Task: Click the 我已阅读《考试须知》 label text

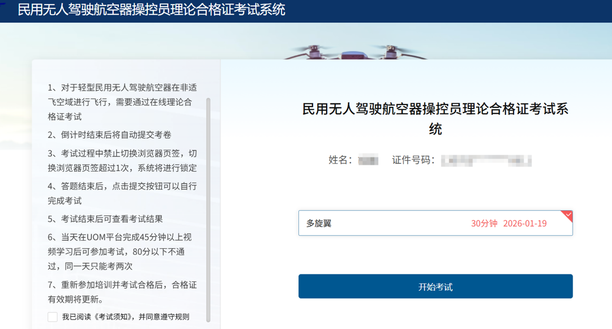Action: click(126, 317)
